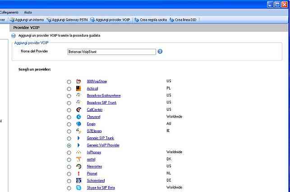Click the Aggiungi provider VOIP toolbar button
290x192 pixels.
click(x=110, y=20)
